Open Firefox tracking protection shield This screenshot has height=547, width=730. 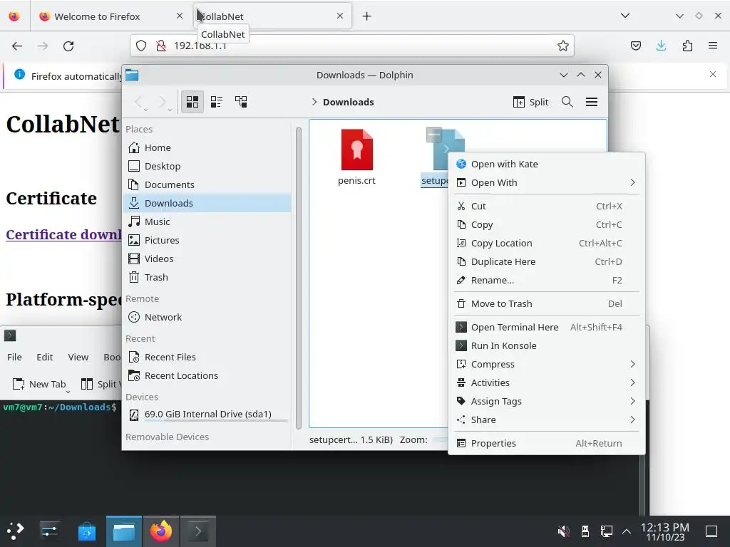click(141, 46)
